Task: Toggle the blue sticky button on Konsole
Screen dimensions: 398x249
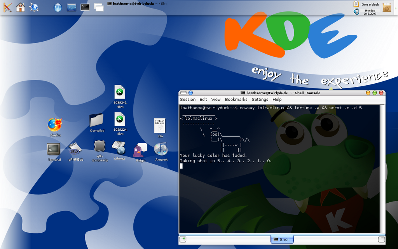Action: 190,93
